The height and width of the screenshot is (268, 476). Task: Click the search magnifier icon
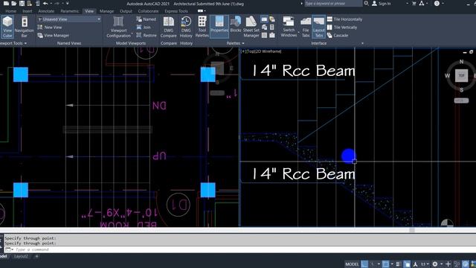367,3
